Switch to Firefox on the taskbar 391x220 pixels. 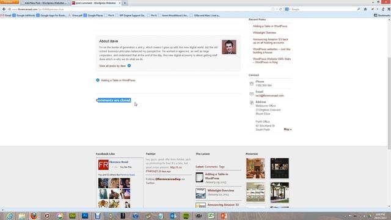(34, 216)
